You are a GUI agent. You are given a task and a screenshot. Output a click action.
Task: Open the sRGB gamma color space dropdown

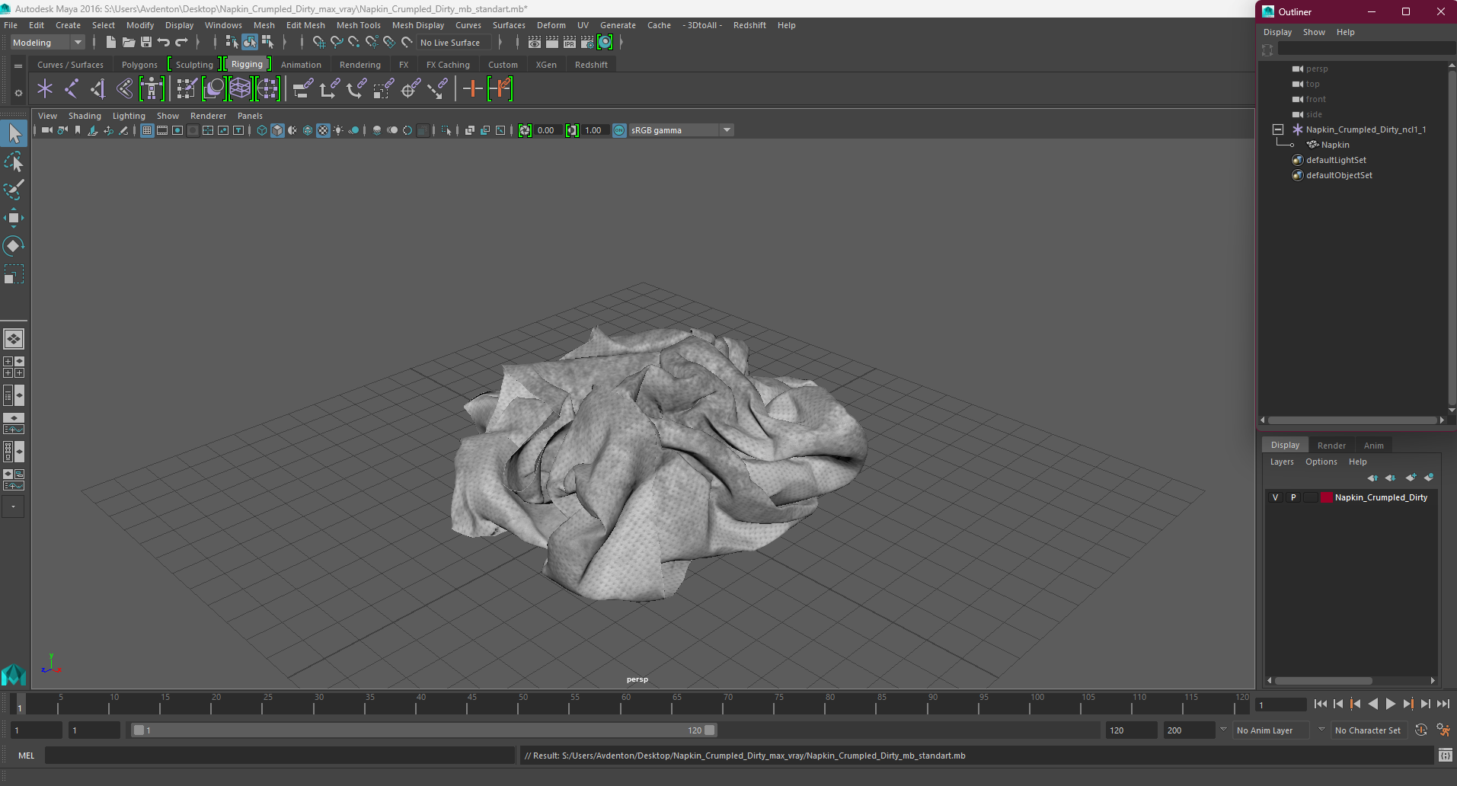point(681,130)
